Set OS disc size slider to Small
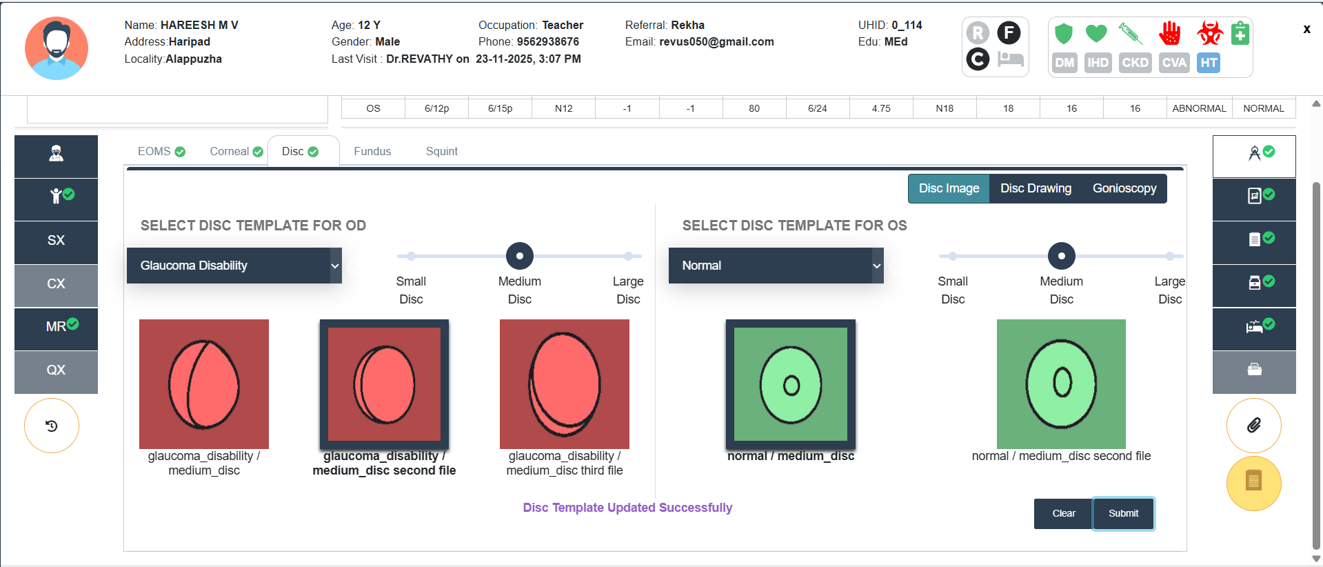The width and height of the screenshot is (1323, 567). [952, 257]
